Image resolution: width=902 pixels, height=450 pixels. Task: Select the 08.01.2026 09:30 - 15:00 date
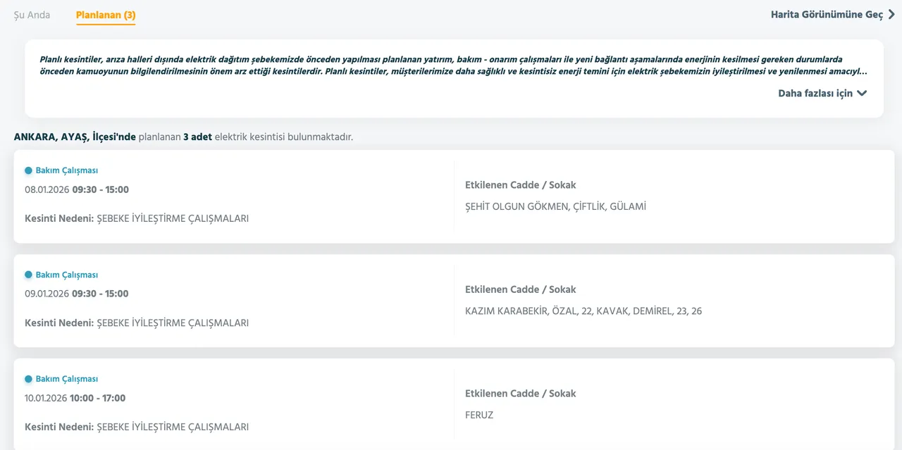(x=77, y=189)
